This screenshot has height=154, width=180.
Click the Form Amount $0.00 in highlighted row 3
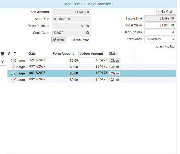pyautogui.click(x=65, y=73)
